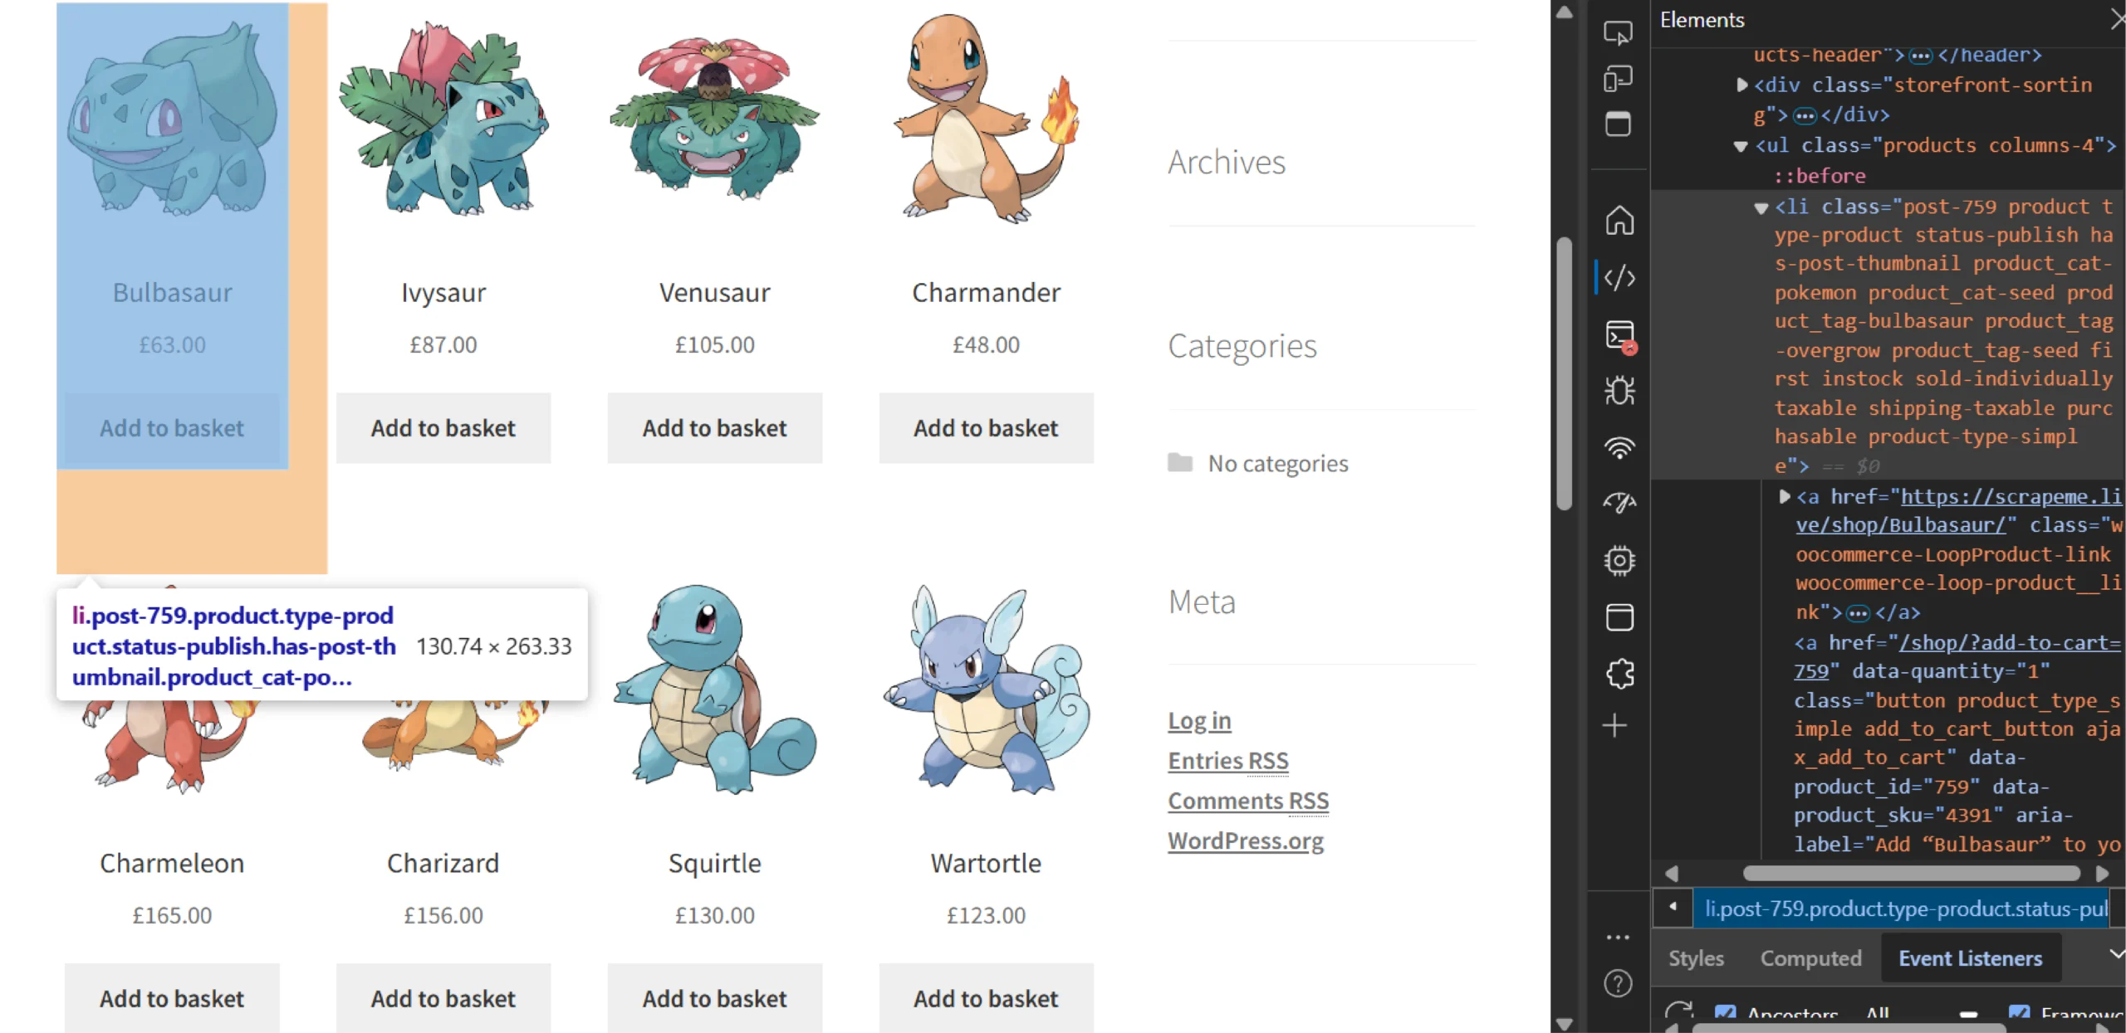Image resolution: width=2126 pixels, height=1033 pixels.
Task: Click the folder icon beside No categories
Action: point(1179,462)
